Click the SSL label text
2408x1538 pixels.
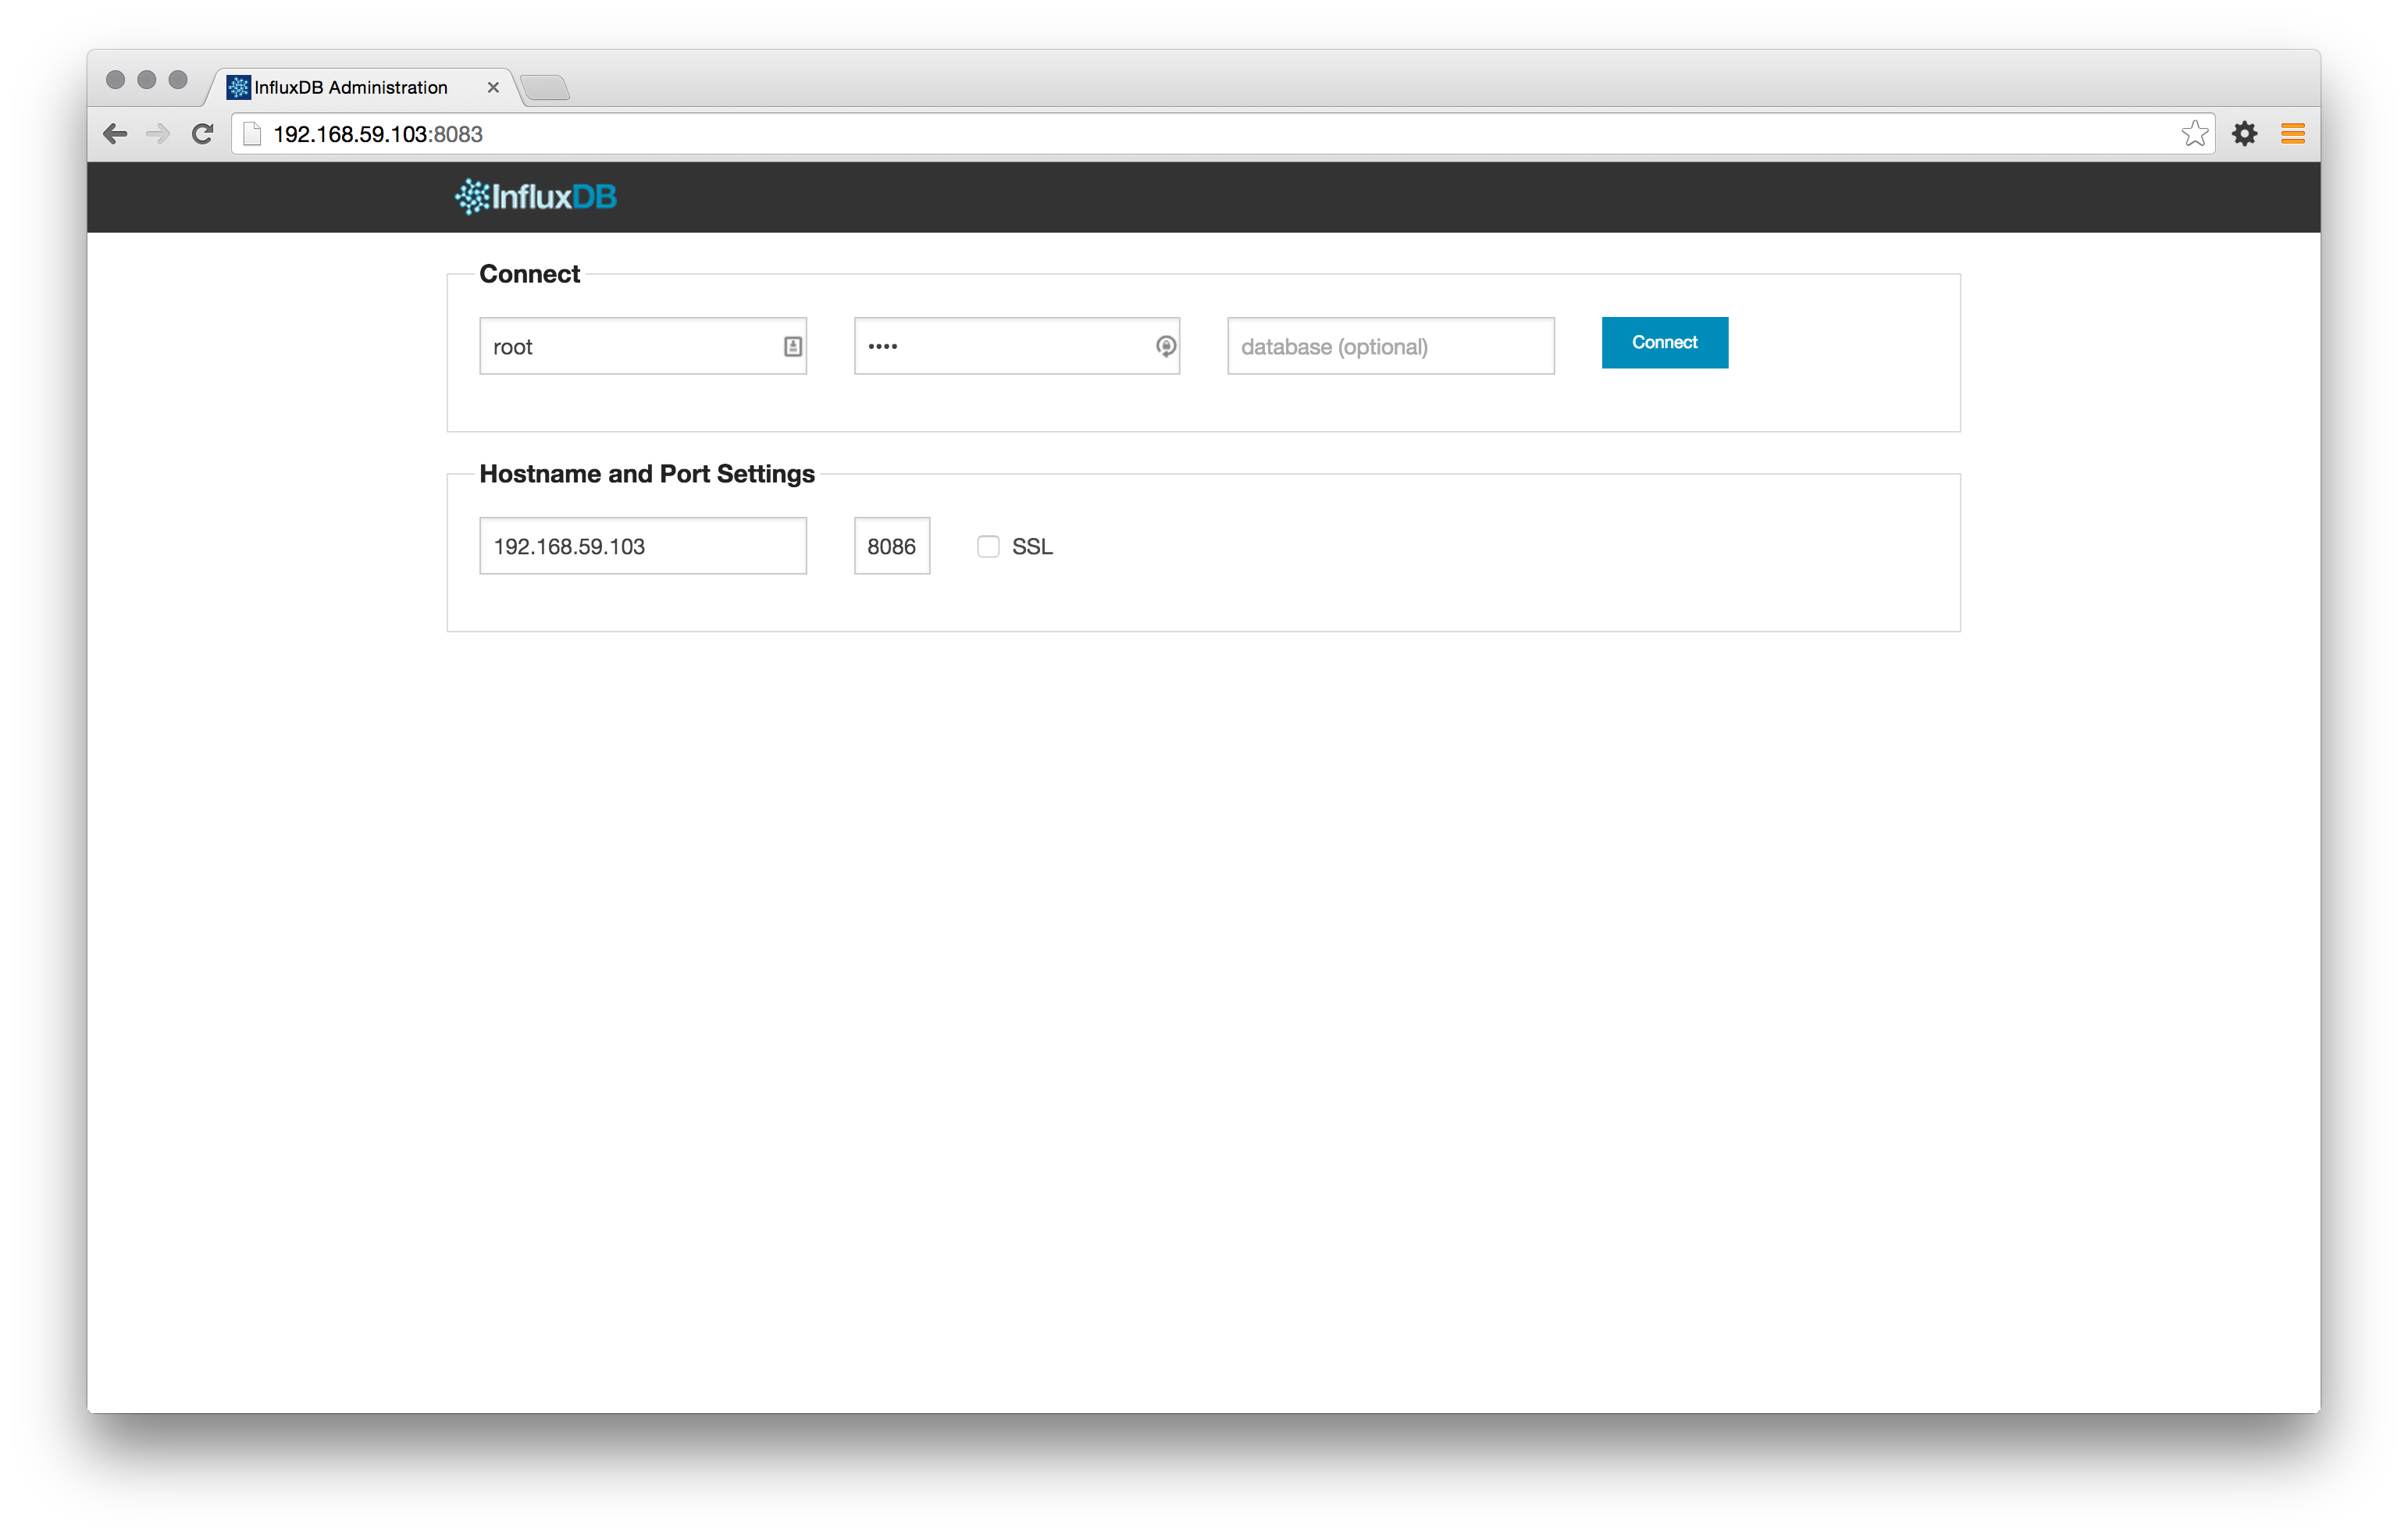coord(1032,547)
